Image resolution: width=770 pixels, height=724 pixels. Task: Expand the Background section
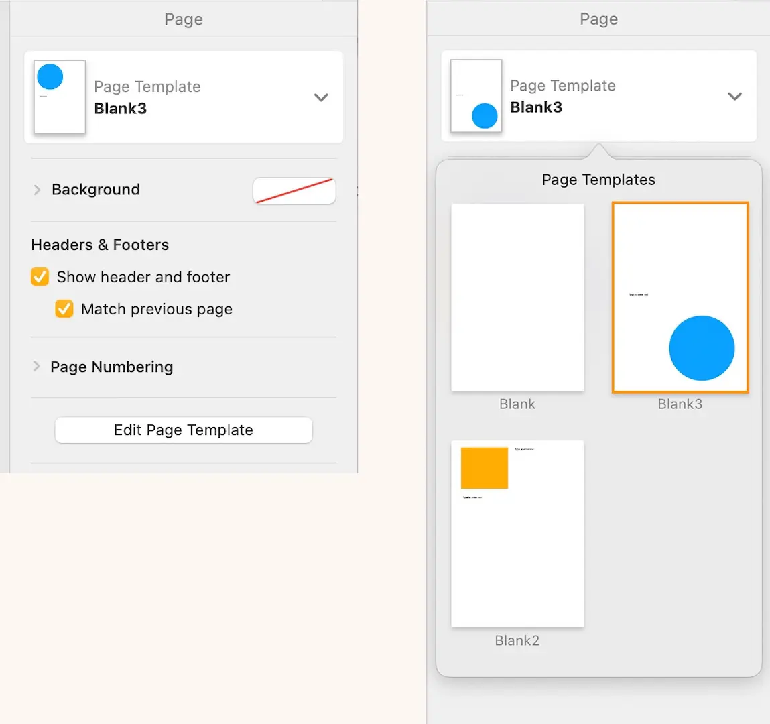pyautogui.click(x=37, y=190)
